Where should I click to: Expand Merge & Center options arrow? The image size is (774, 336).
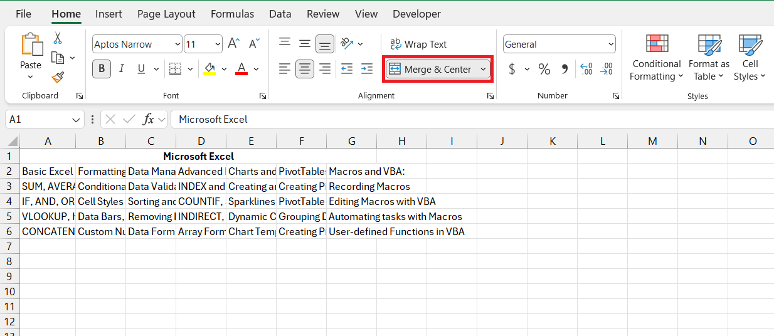tap(483, 69)
